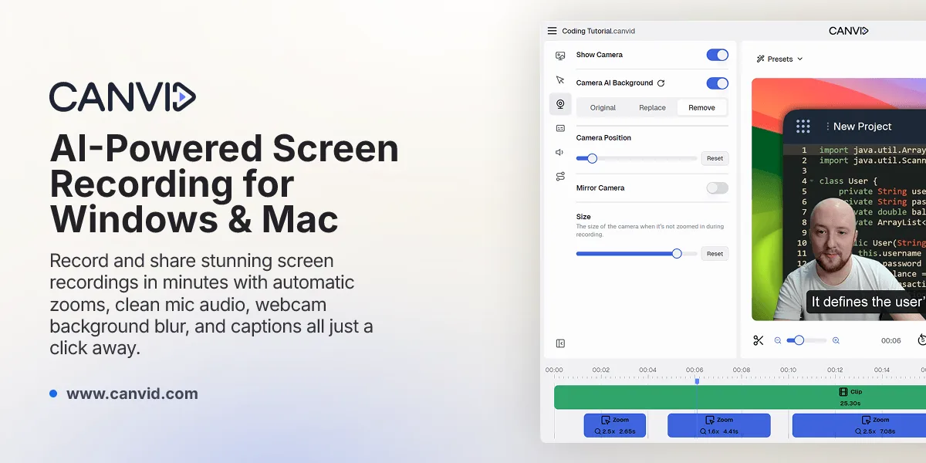Click the blue playhead marker on the timeline

(x=697, y=381)
